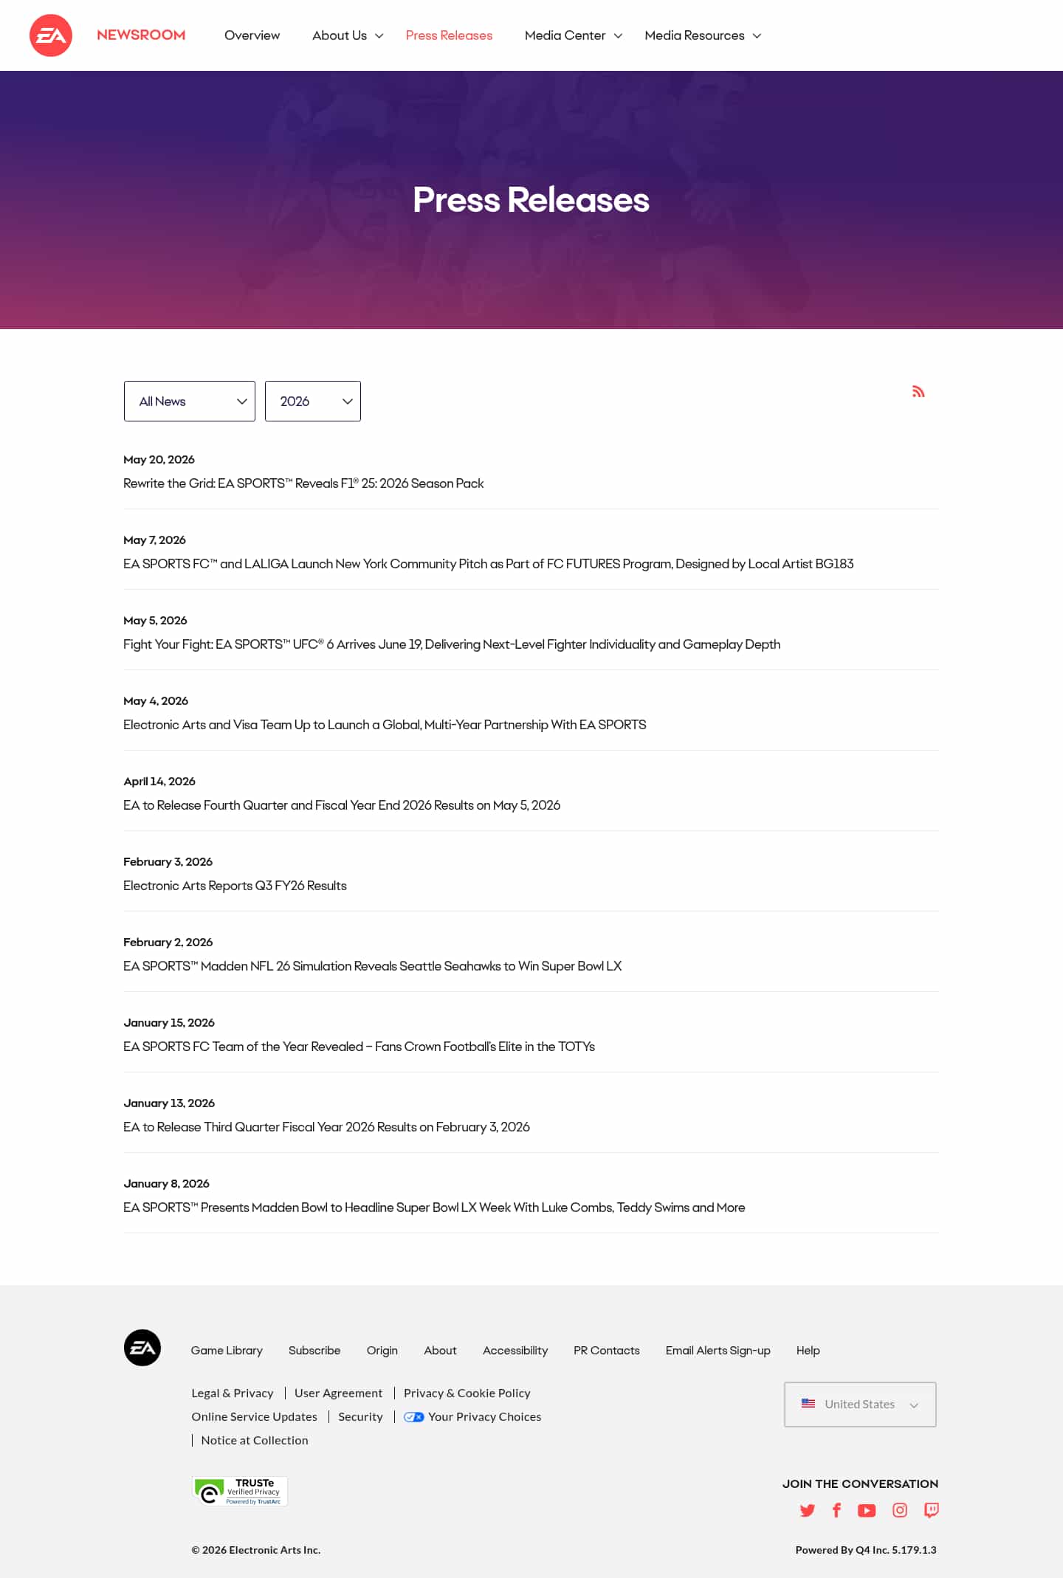Open EA's Twitch channel
This screenshot has height=1578, width=1063.
pos(932,1510)
